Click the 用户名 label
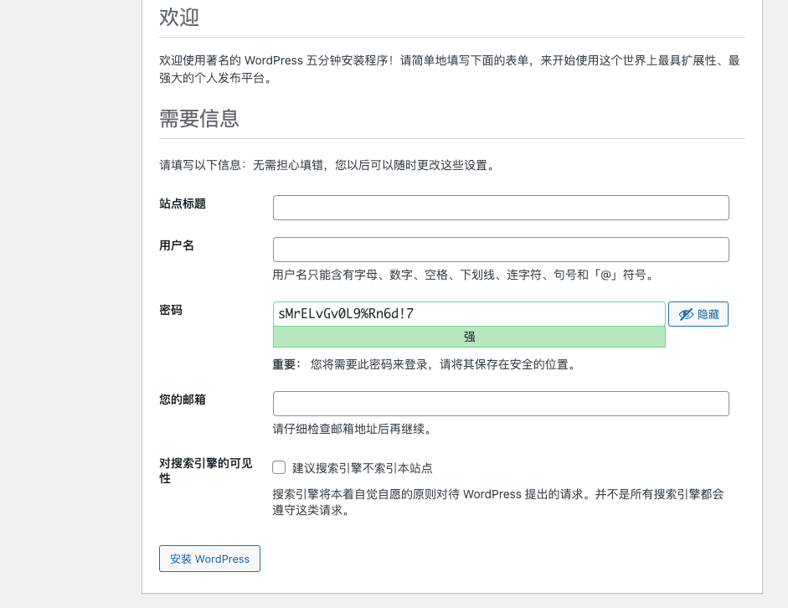The height and width of the screenshot is (608, 788). coord(177,245)
